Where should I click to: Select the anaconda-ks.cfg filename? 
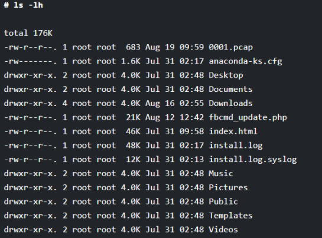click(245, 61)
